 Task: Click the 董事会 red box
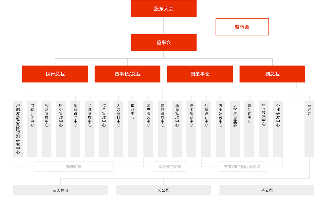[x=164, y=43]
